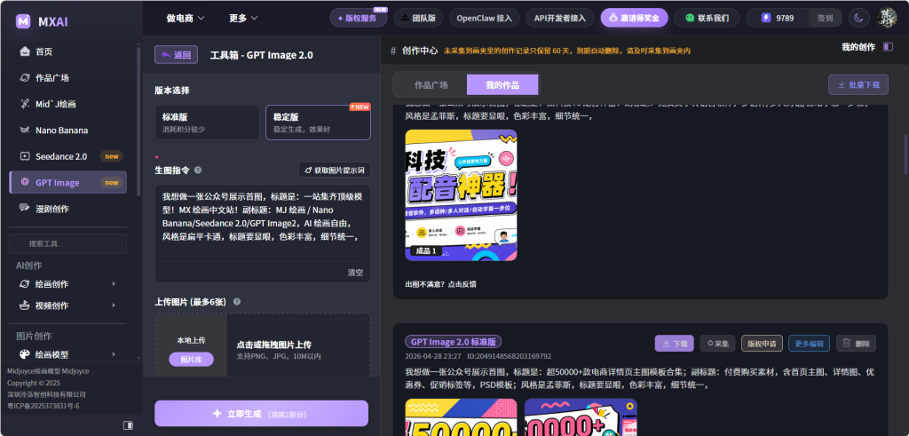This screenshot has width=909, height=436.
Task: Click help icon beside 上传图片
Action: [x=236, y=302]
